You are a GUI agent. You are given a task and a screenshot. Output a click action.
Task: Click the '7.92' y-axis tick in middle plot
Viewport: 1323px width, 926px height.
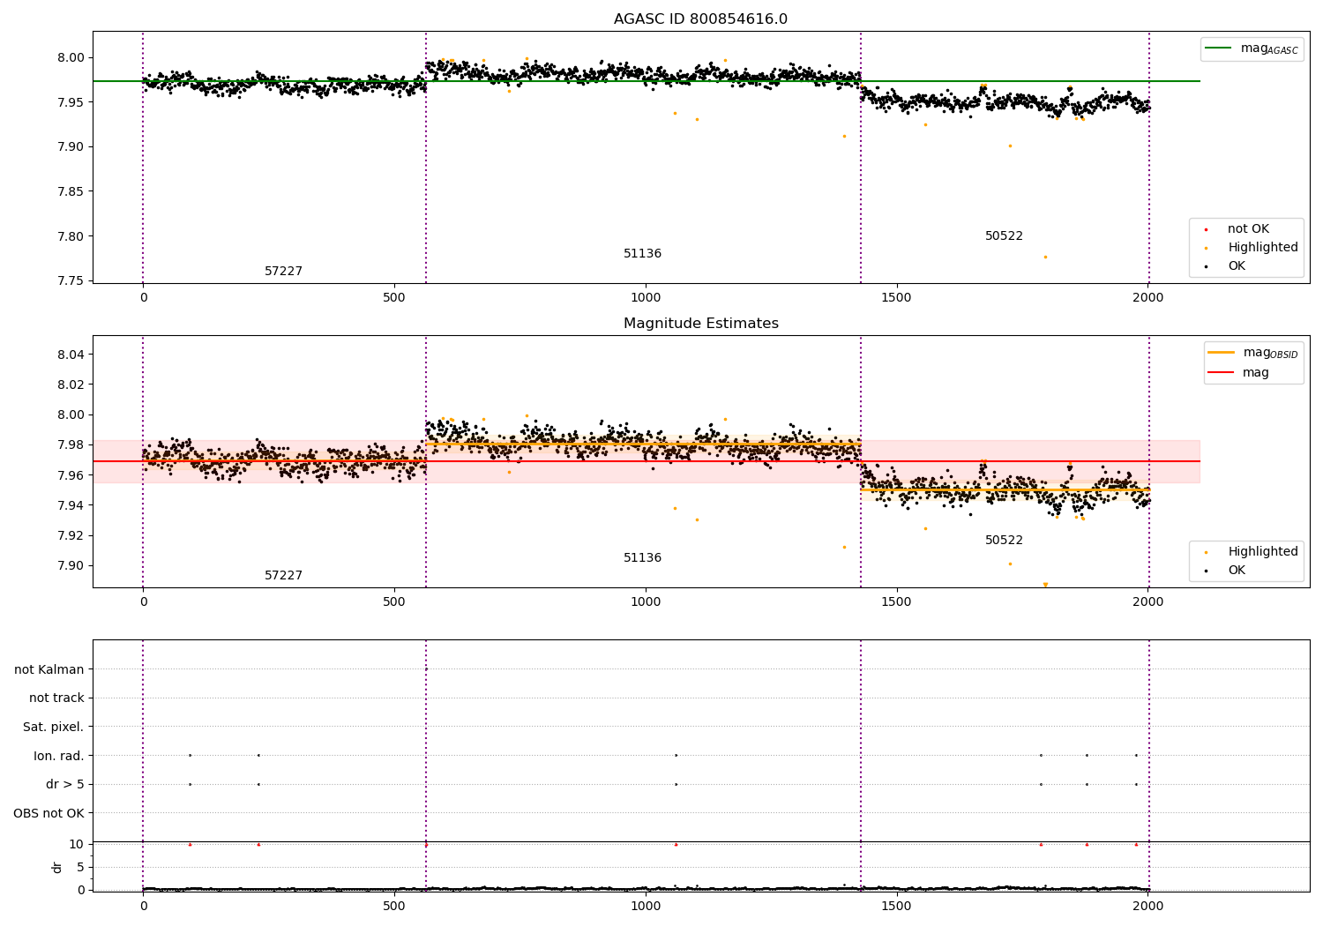coord(70,535)
